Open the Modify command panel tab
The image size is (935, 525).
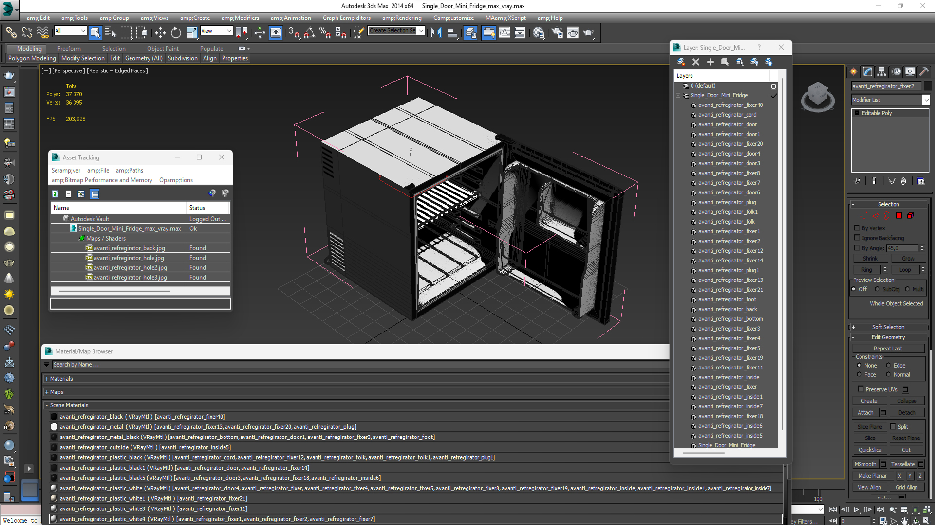click(868, 72)
